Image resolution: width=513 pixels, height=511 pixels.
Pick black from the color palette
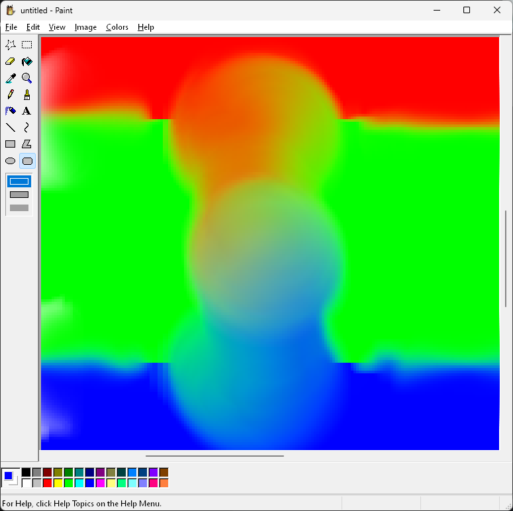26,473
